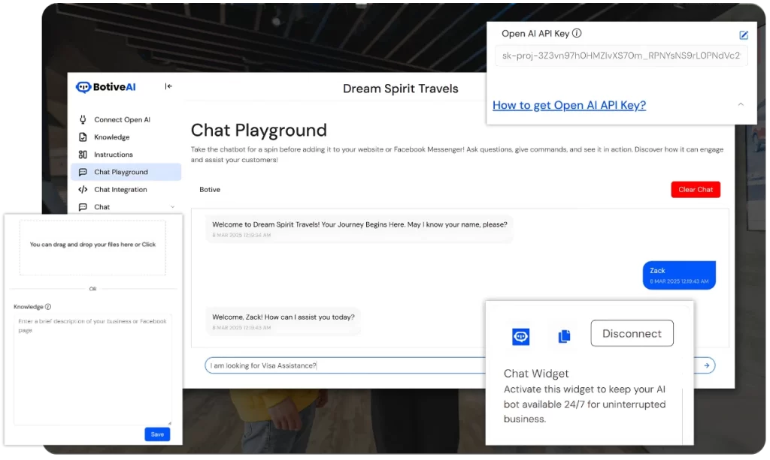Image resolution: width=770 pixels, height=460 pixels.
Task: Click the Knowledge document icon
Action: click(83, 137)
